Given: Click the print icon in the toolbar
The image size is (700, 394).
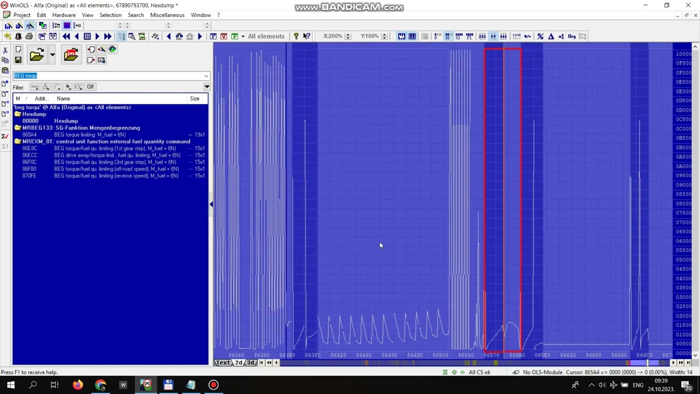Looking at the screenshot, I should tap(29, 37).
